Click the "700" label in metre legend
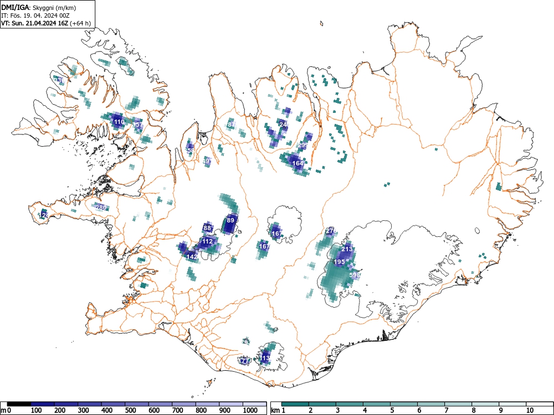The width and height of the screenshot is (554, 415). (177, 411)
